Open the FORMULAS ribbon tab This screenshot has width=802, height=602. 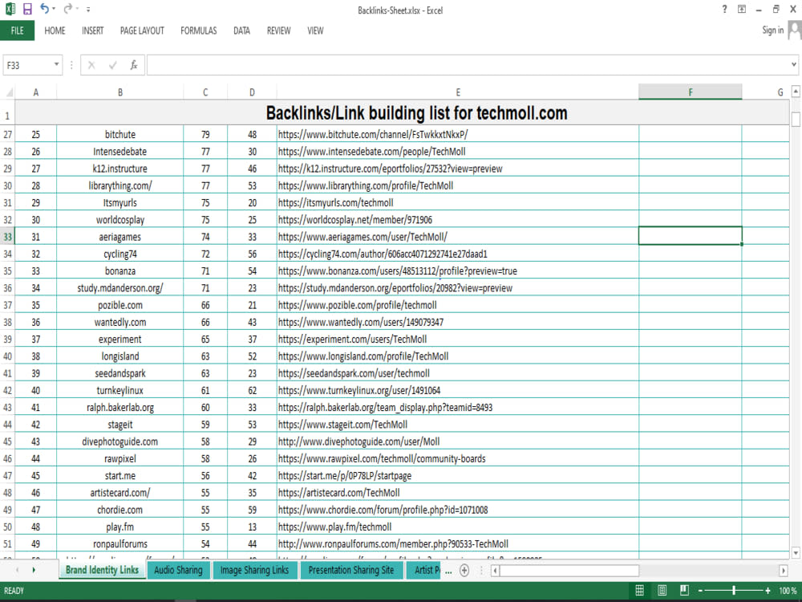click(x=198, y=31)
